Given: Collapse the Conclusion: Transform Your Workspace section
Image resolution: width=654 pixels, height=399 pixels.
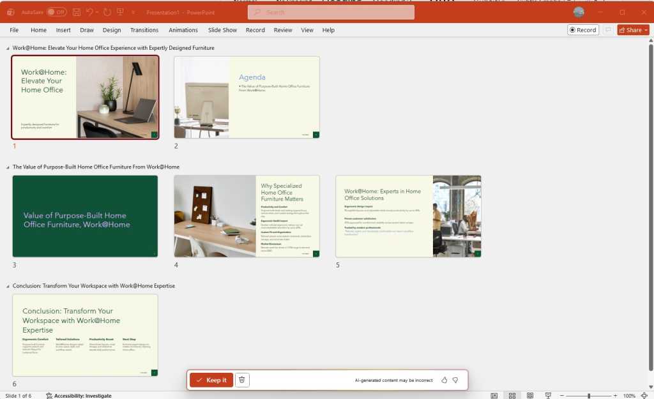Looking at the screenshot, I should pyautogui.click(x=7, y=285).
